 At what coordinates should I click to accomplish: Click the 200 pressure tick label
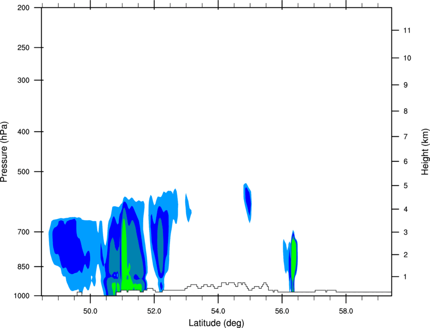coord(23,8)
